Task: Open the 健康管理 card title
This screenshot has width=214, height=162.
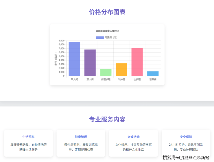Action: tap(81, 137)
